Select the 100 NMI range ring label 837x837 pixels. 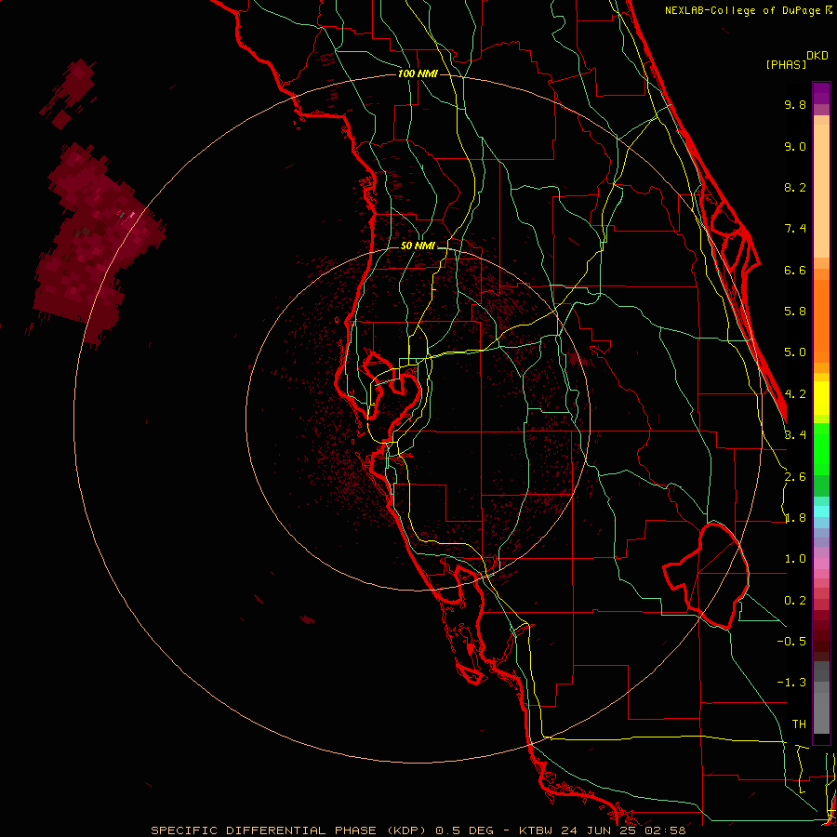pos(418,73)
